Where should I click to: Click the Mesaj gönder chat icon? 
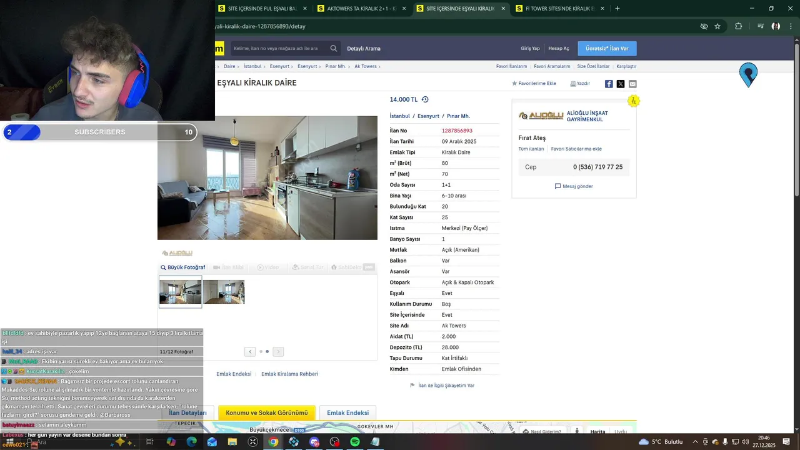pos(558,186)
